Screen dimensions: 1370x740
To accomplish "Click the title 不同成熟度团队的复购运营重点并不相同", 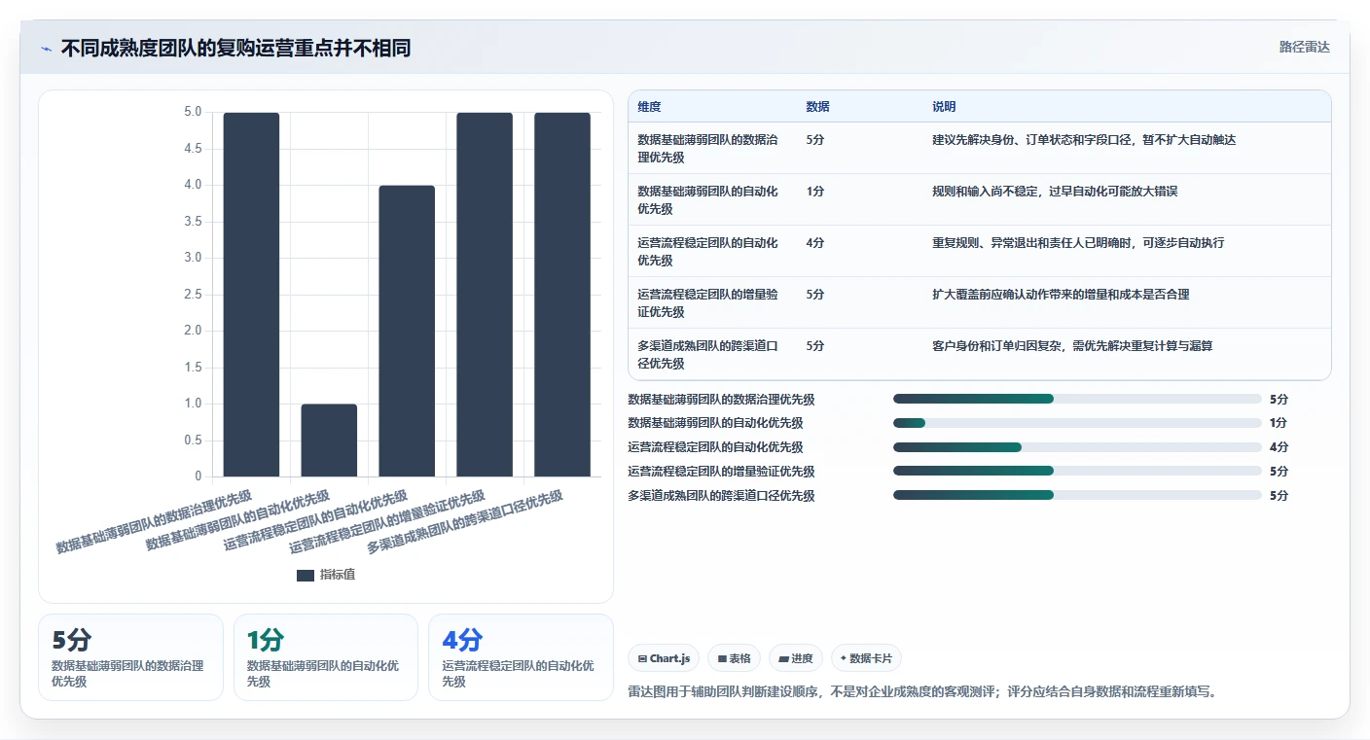I will coord(235,48).
